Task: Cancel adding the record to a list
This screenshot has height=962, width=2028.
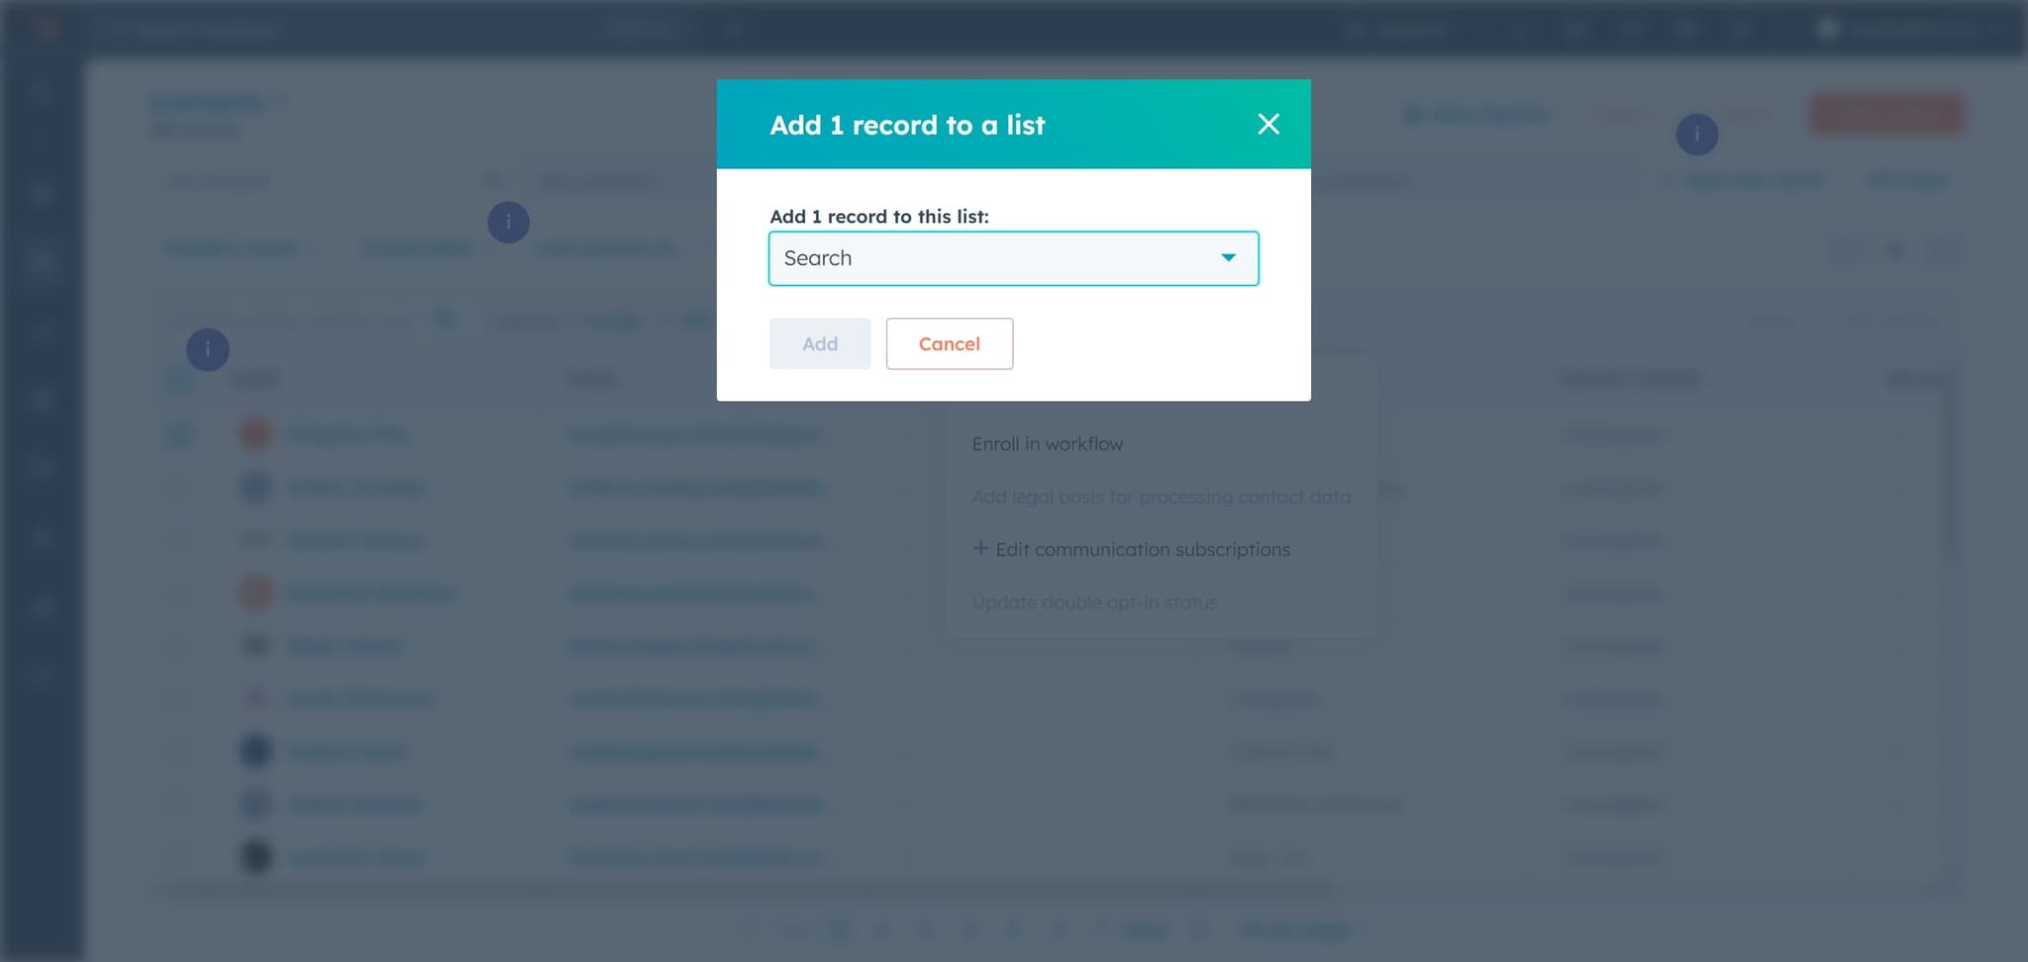Action: point(949,343)
